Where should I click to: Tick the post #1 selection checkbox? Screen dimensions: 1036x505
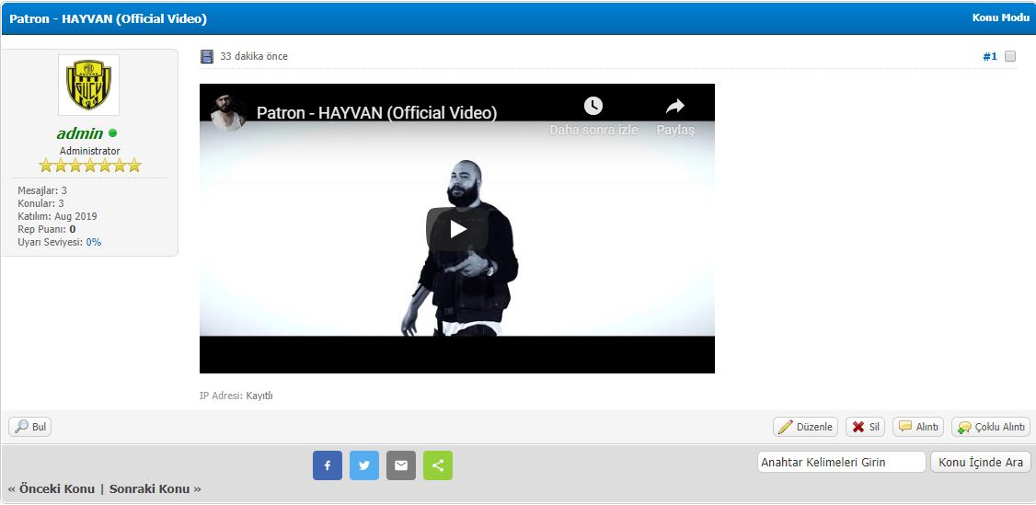point(1009,56)
